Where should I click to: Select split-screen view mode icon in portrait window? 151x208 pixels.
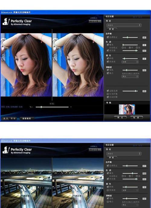point(99,21)
